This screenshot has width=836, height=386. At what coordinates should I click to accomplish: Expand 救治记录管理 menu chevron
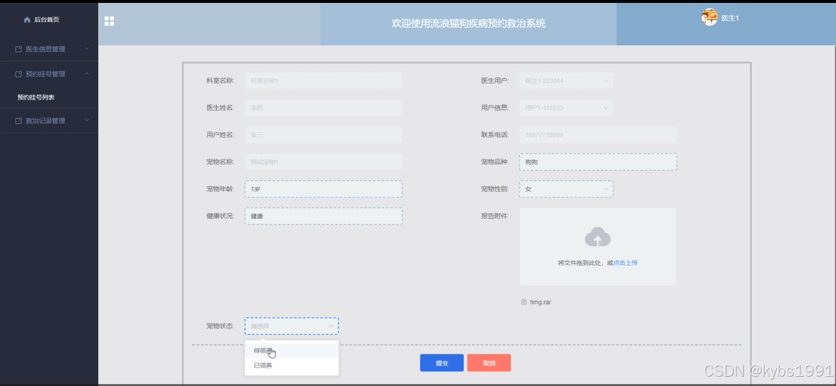coord(87,121)
